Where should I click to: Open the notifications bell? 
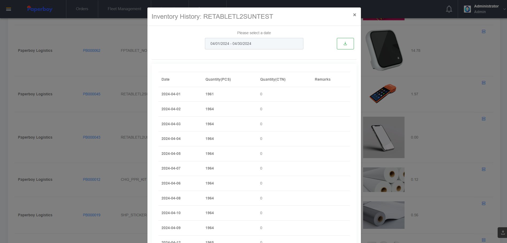[449, 9]
